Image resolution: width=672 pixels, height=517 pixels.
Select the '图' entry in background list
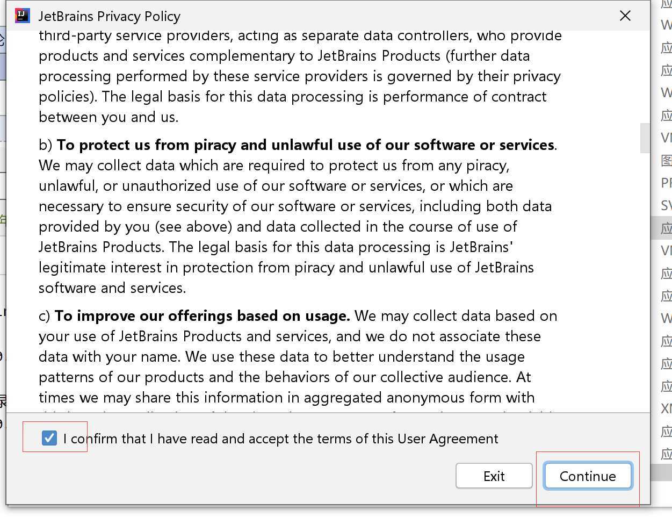click(666, 160)
